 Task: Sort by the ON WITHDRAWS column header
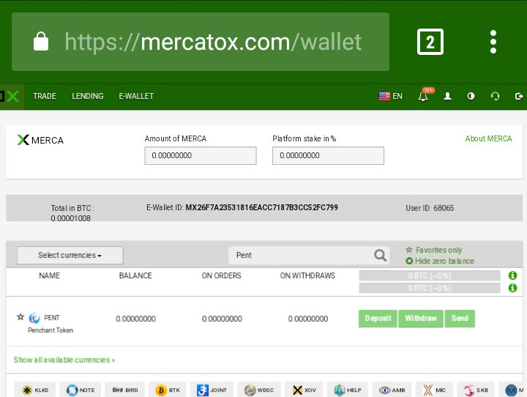point(307,275)
